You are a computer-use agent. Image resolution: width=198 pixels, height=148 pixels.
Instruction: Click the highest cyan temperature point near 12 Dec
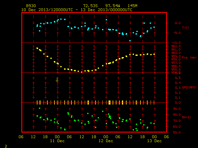point(106,20)
